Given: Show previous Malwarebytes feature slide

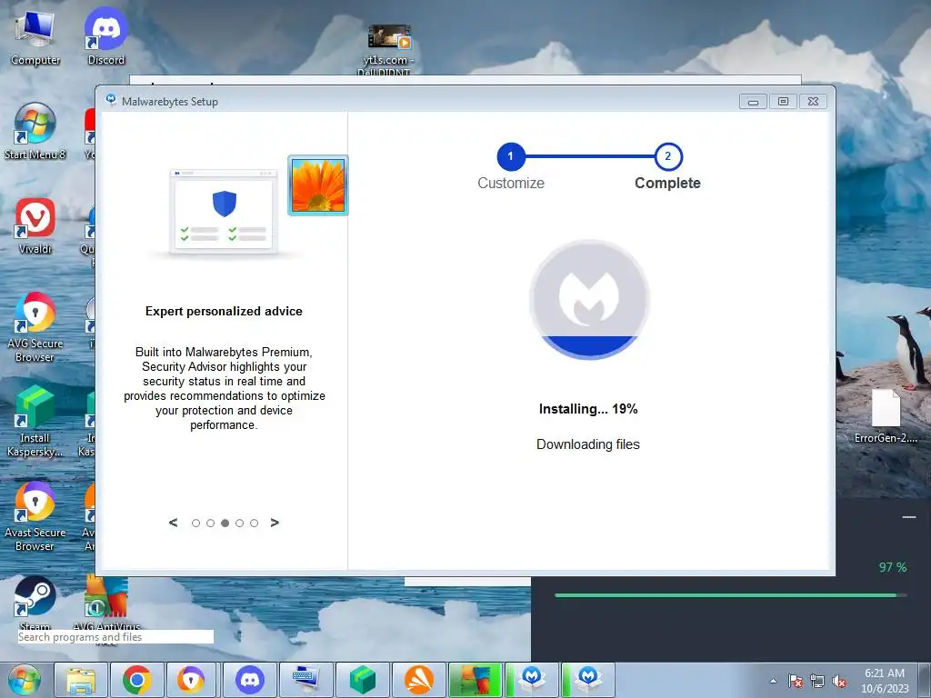Looking at the screenshot, I should (x=173, y=523).
